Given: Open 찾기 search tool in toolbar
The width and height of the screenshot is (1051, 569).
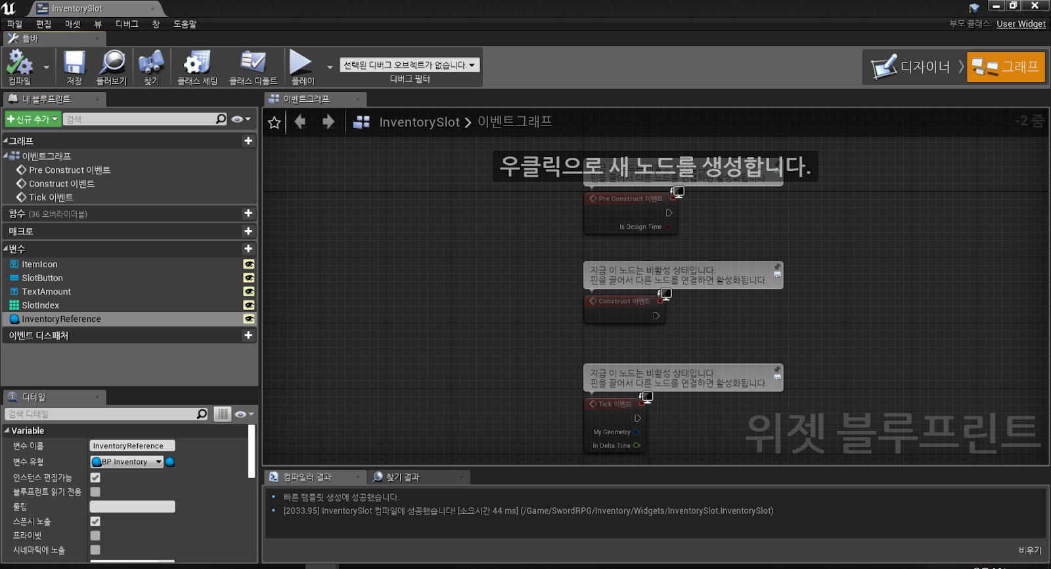Looking at the screenshot, I should [152, 67].
